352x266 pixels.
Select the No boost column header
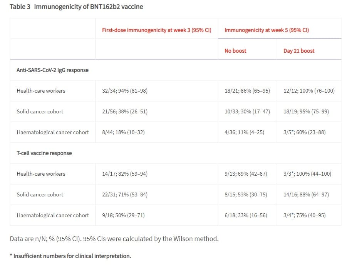click(x=235, y=51)
